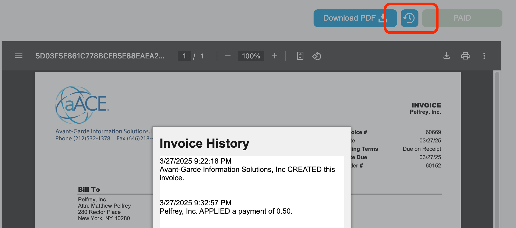Click the total page count 1
The image size is (516, 228).
(x=202, y=56)
